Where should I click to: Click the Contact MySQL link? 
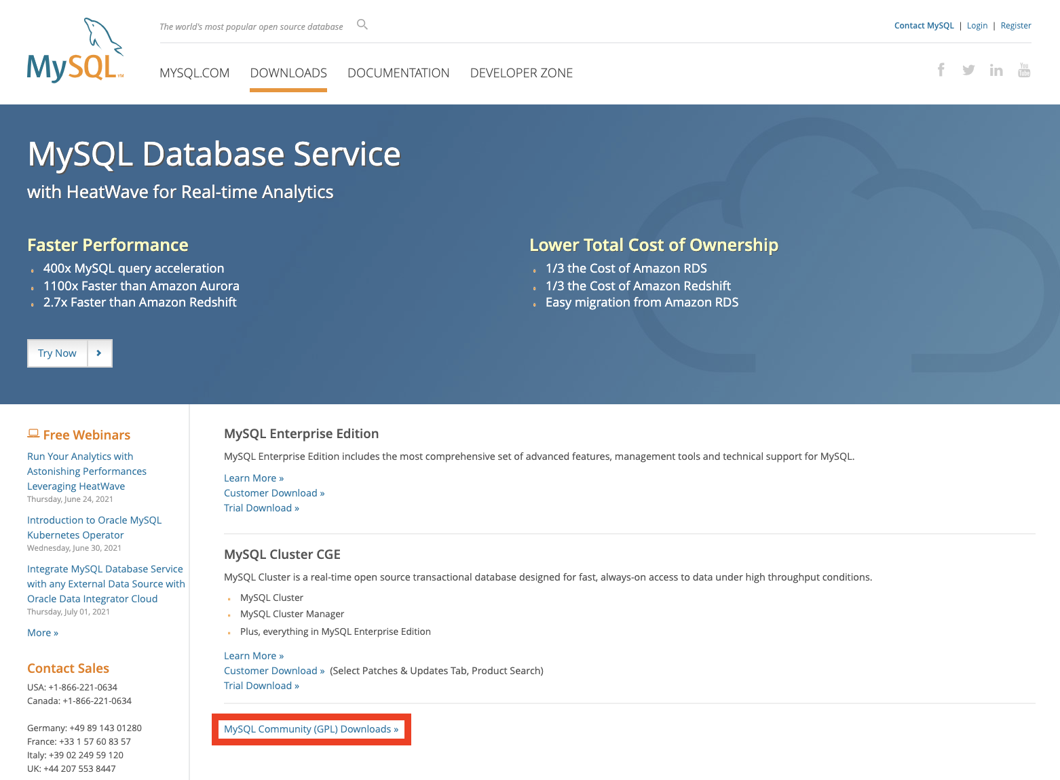pos(924,26)
